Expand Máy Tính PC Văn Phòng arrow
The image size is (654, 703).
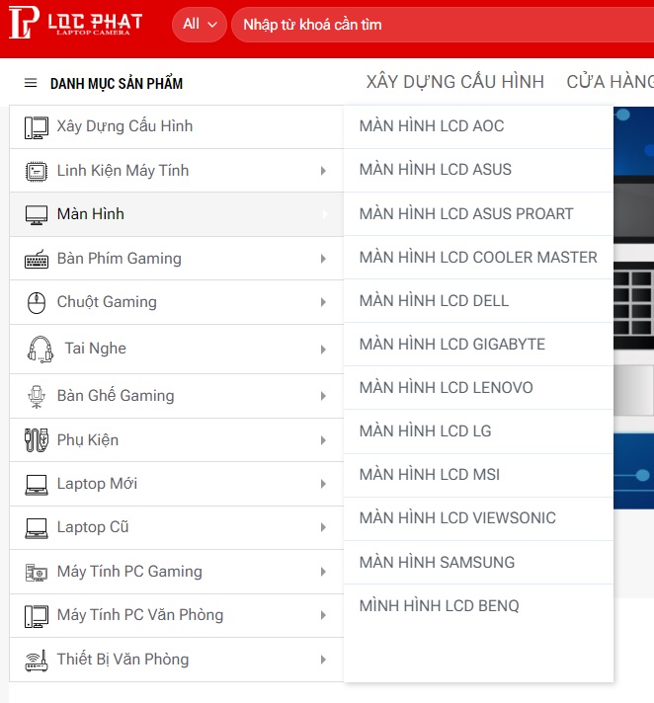(323, 615)
